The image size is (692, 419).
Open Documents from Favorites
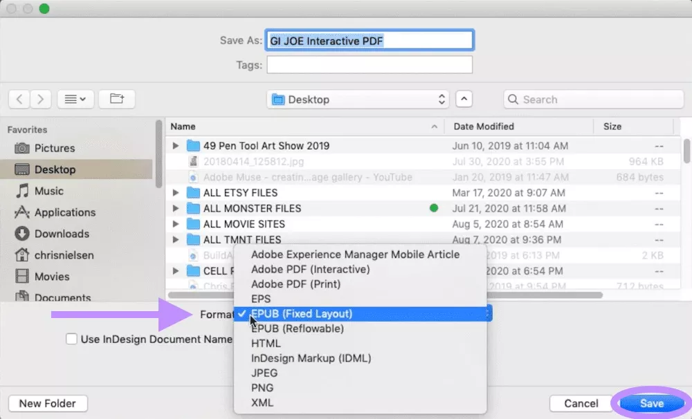tap(62, 298)
